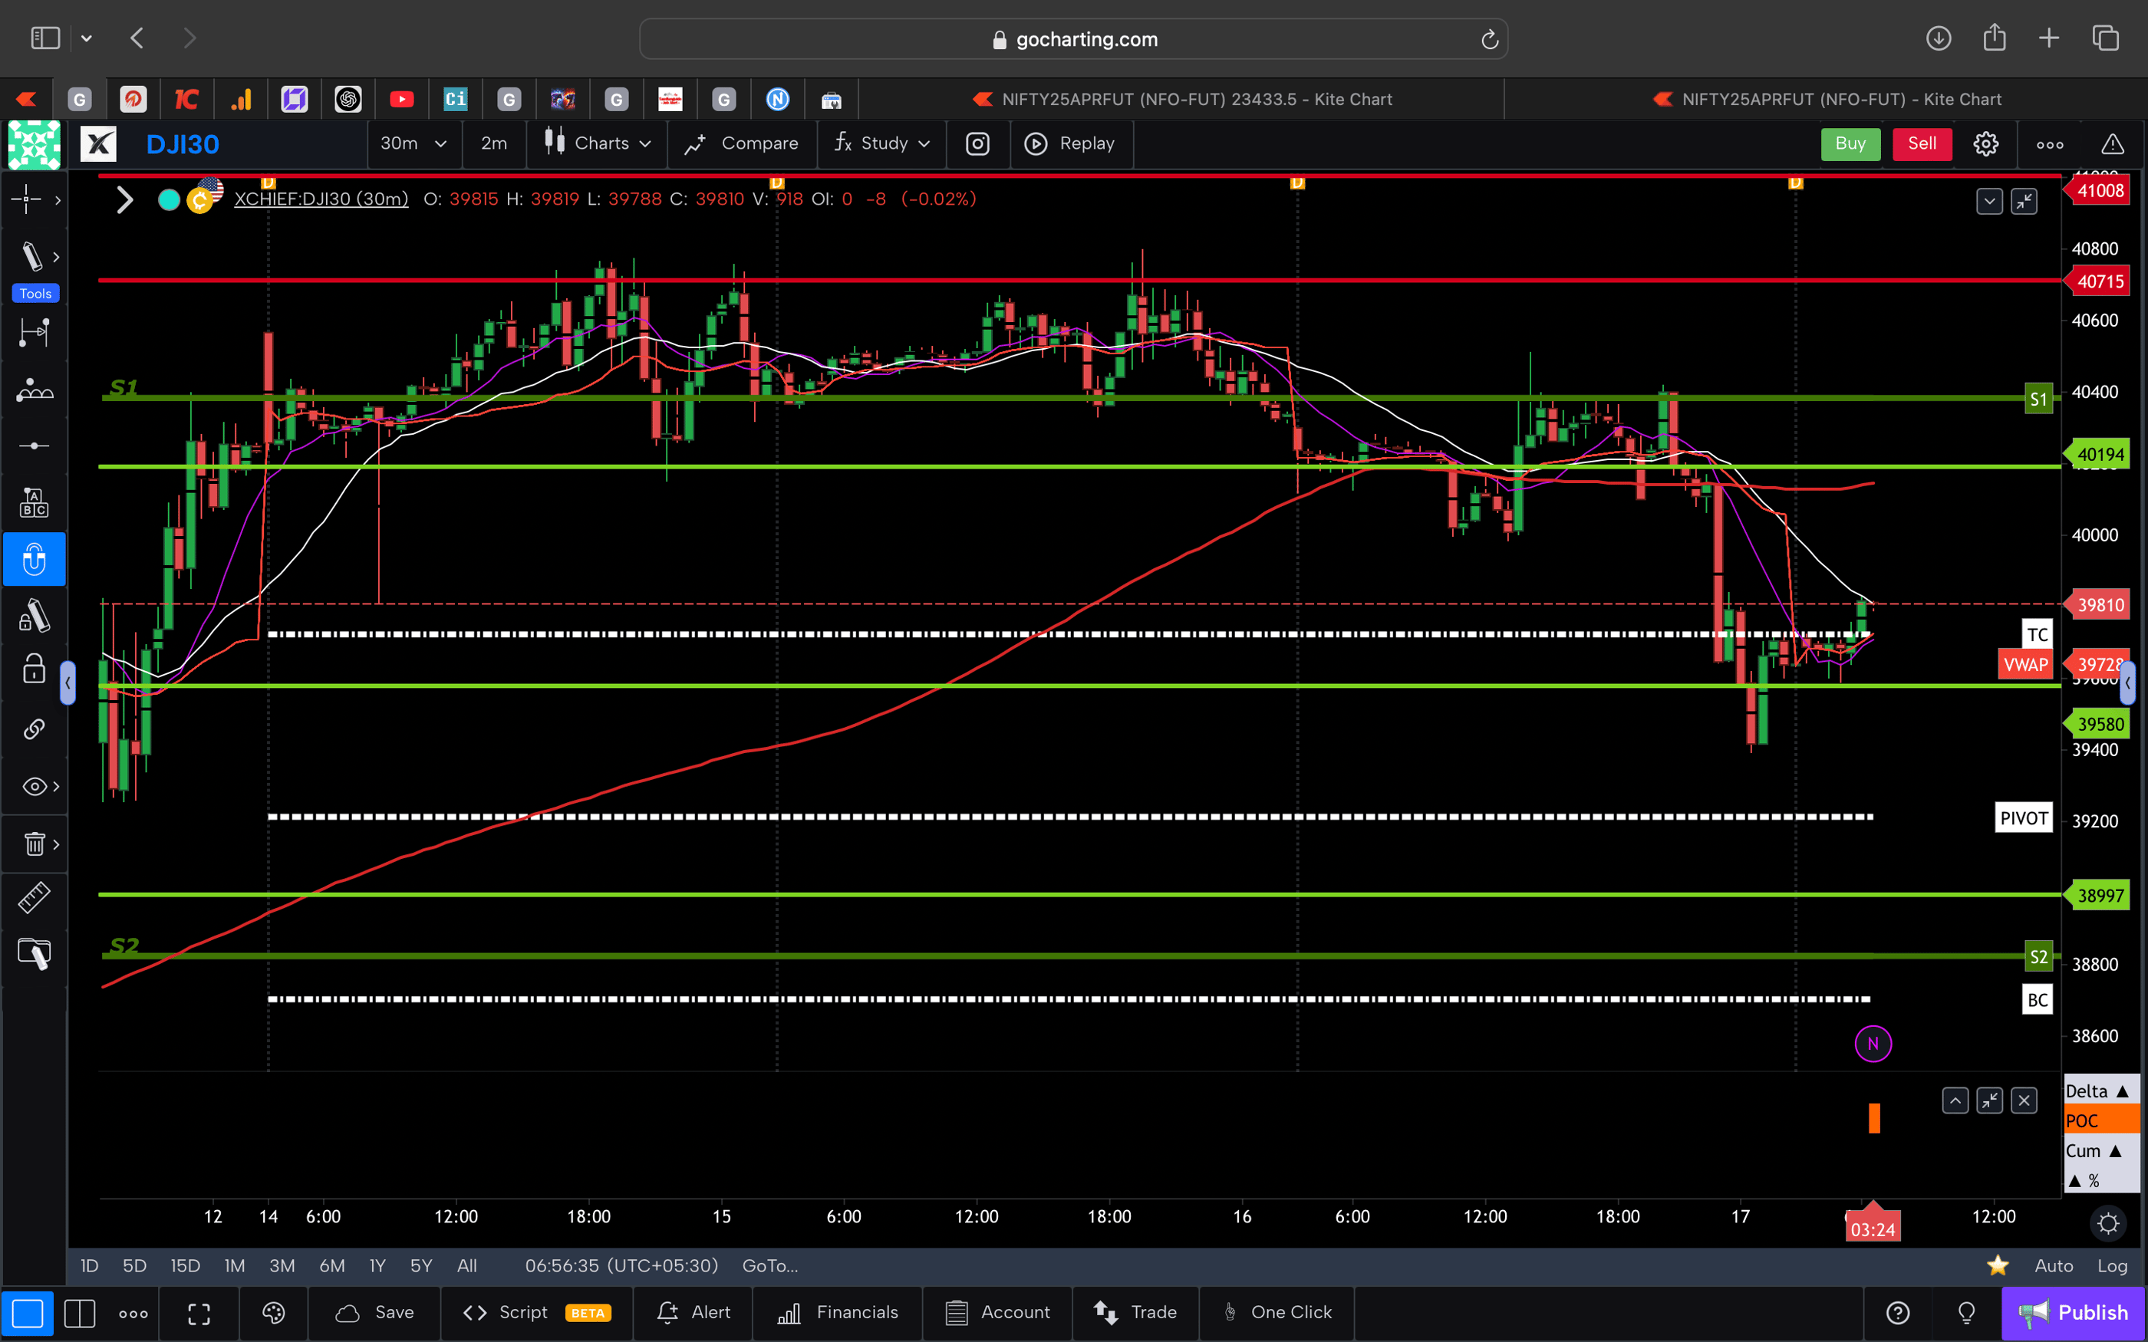The width and height of the screenshot is (2148, 1342).
Task: Select the pattern drawing tool
Action: coord(34,390)
